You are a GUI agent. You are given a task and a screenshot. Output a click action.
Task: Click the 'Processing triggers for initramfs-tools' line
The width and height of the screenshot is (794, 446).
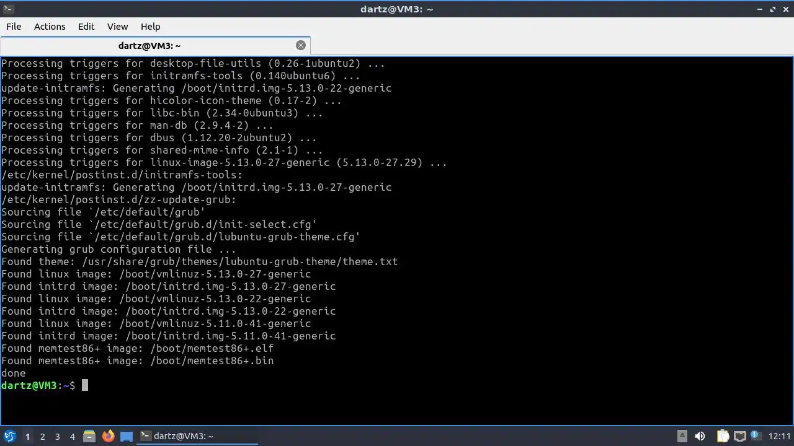[x=181, y=76]
